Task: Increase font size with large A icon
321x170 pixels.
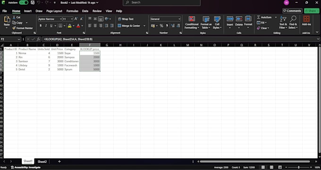Action: (76, 19)
